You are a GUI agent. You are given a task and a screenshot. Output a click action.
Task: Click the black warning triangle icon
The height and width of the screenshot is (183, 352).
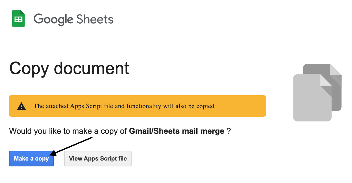pyautogui.click(x=21, y=106)
